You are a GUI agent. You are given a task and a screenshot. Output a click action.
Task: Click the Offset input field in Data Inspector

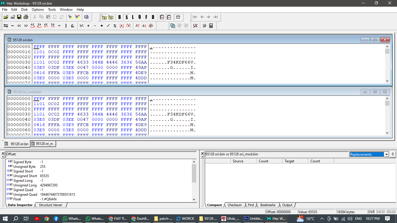[101, 154]
